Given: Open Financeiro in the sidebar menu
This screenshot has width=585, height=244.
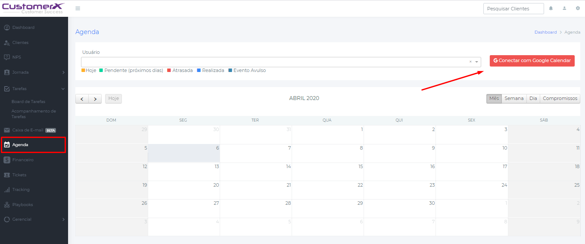Looking at the screenshot, I should pos(23,160).
